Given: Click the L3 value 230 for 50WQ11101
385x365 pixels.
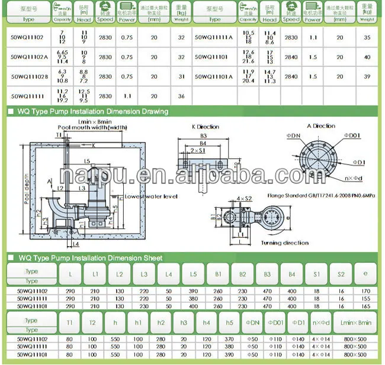Looking at the screenshot, I should point(144,306).
